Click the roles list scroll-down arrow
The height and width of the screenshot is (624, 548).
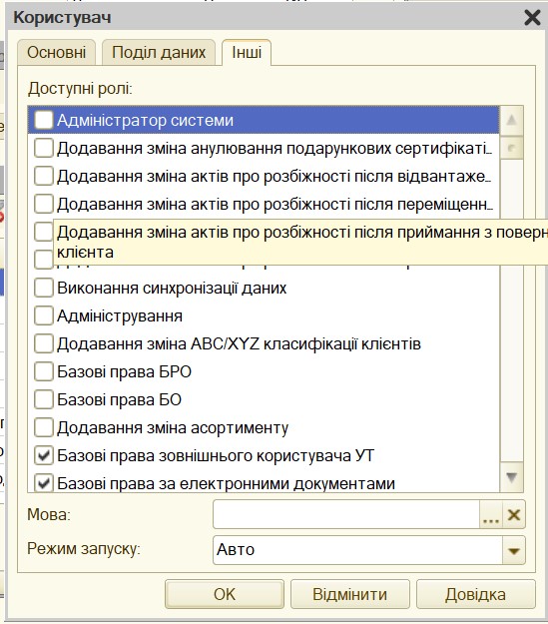click(x=511, y=477)
